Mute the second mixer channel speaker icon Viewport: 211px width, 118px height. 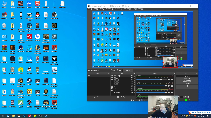[x=169, y=86]
